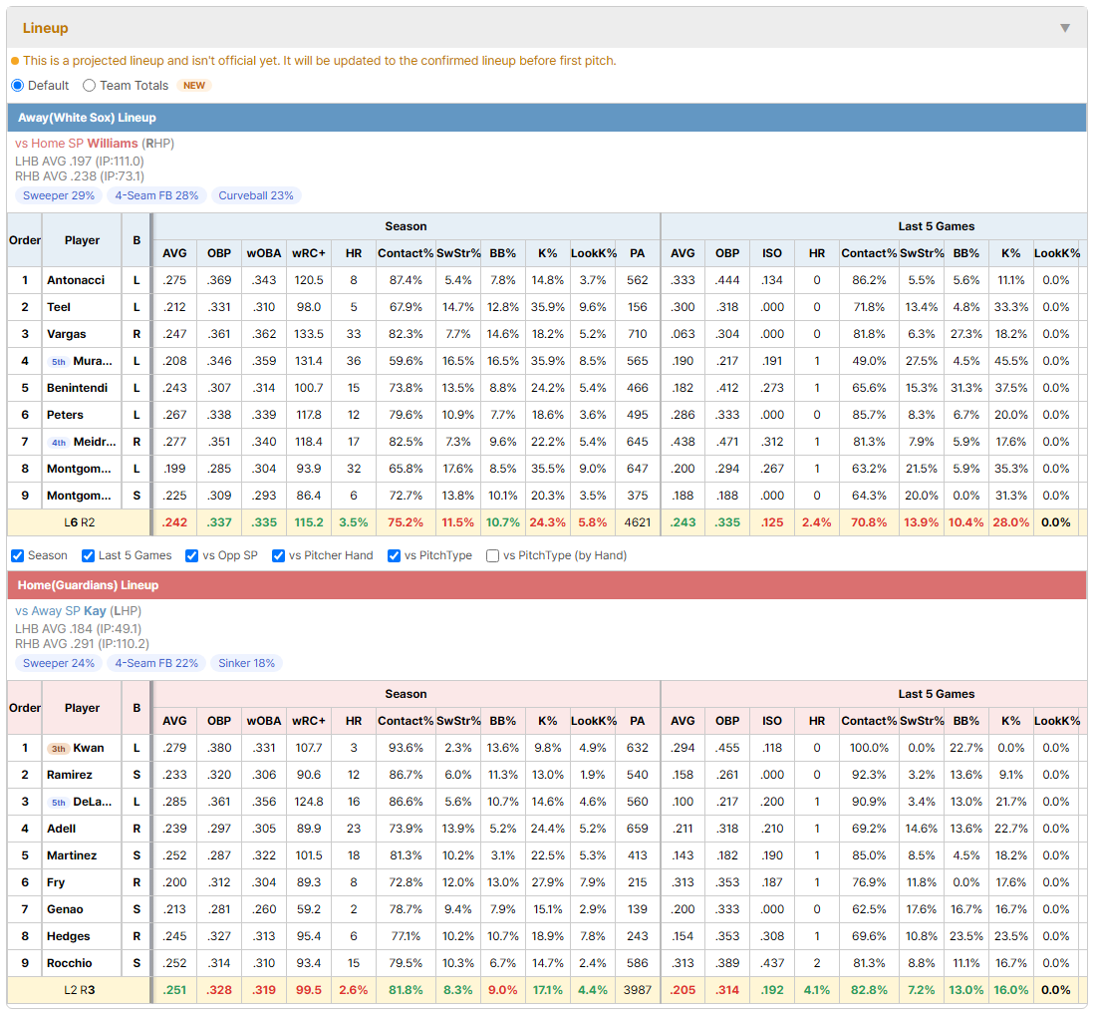Viewport: 1094px width, 1015px height.
Task: Sort Guardians table by wOBA column
Action: [x=264, y=721]
